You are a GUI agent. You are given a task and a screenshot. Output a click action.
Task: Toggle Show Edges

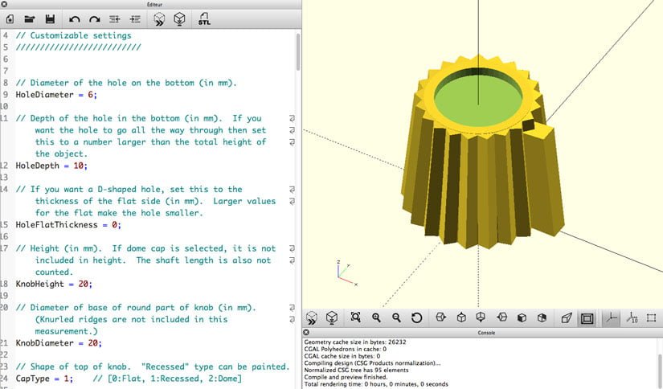point(651,317)
